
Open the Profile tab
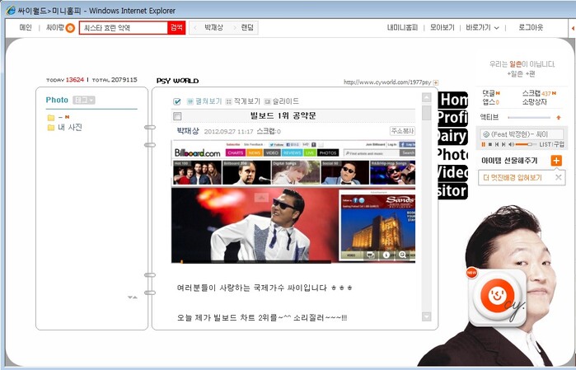[x=452, y=118]
